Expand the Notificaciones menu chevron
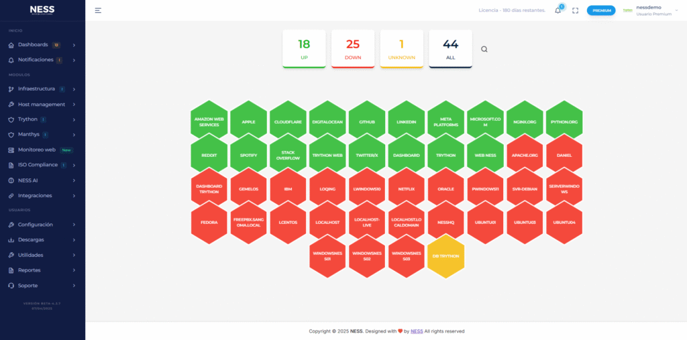687x340 pixels. click(x=74, y=60)
